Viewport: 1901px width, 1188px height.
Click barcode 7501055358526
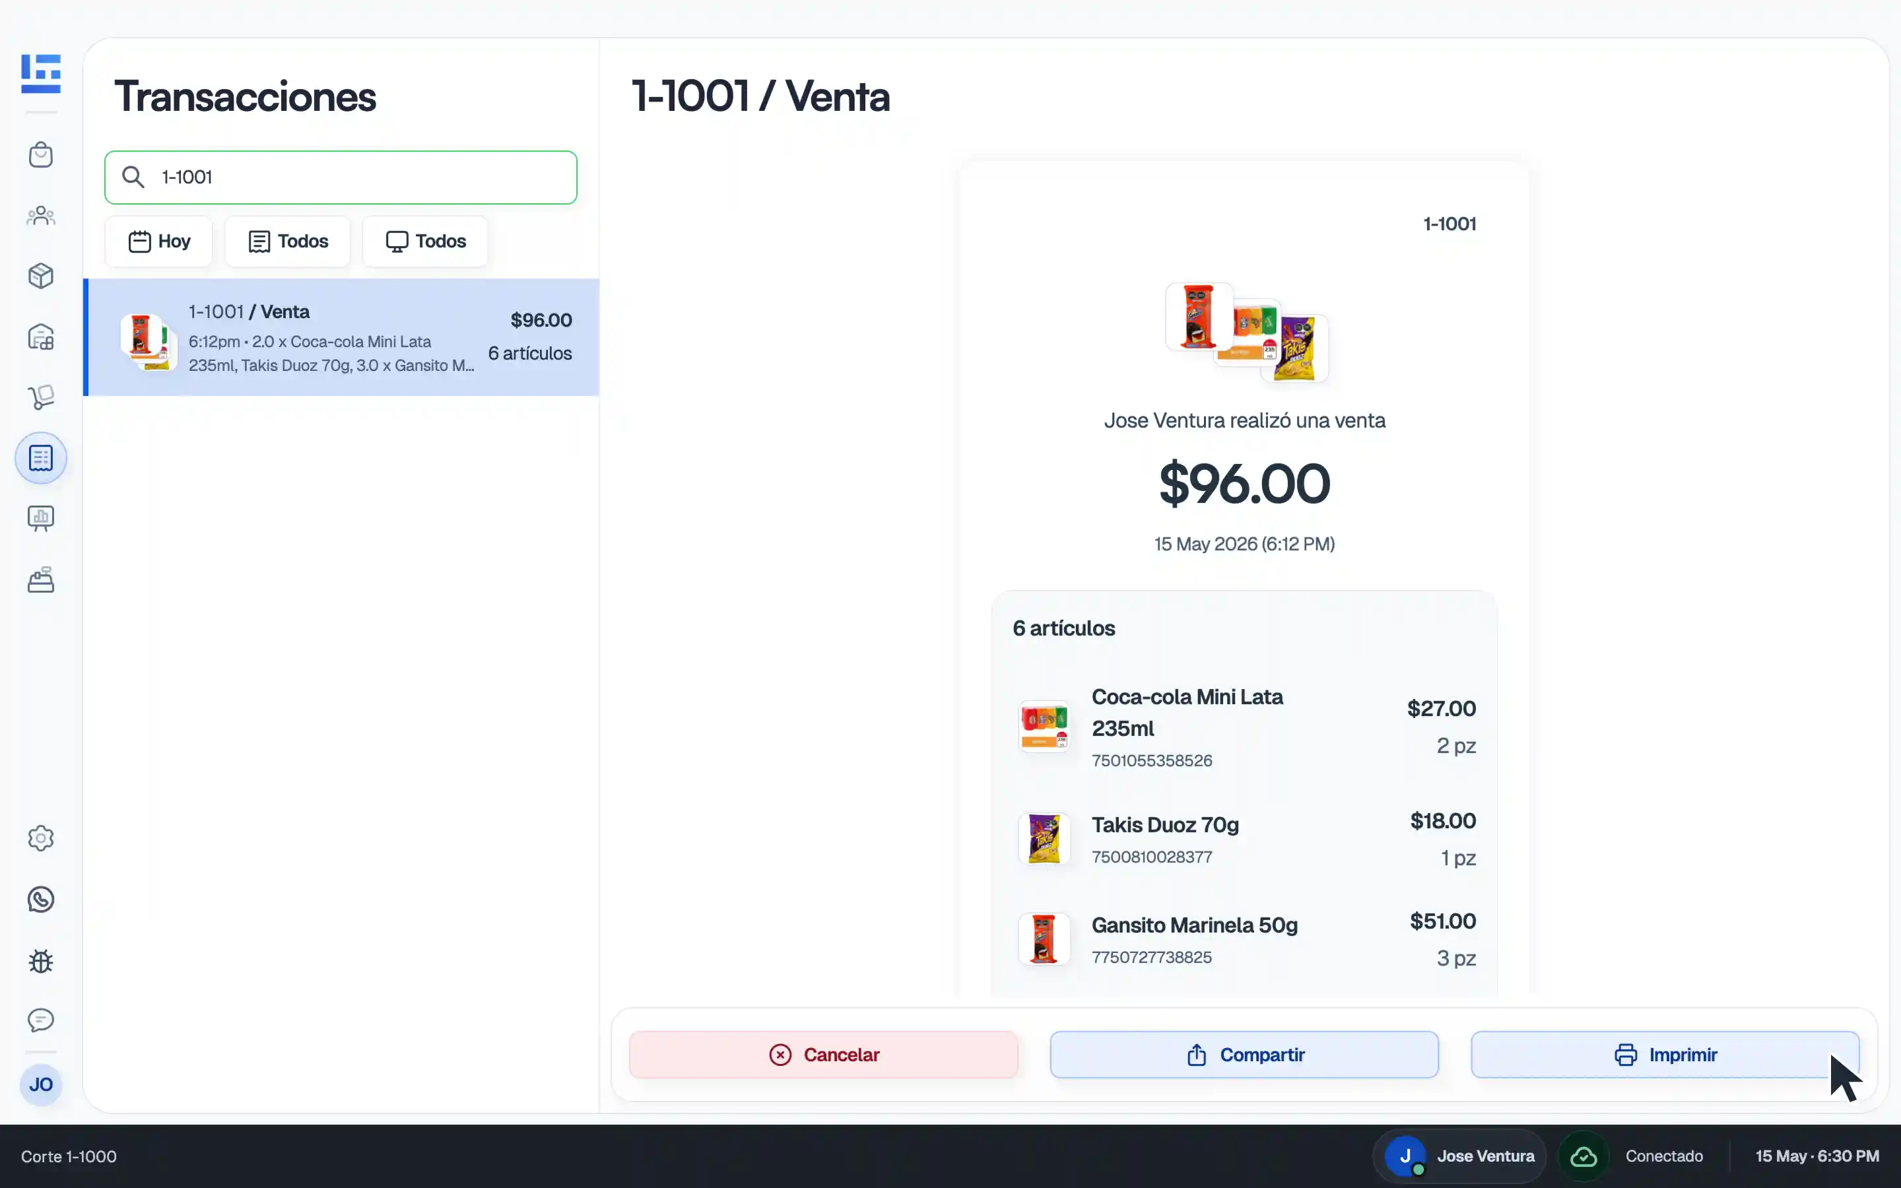1152,760
